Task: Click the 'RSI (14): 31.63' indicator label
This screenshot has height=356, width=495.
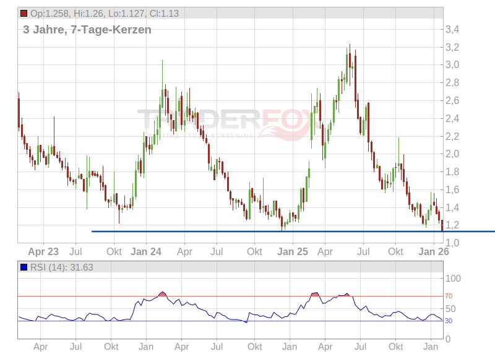Action: 62,267
